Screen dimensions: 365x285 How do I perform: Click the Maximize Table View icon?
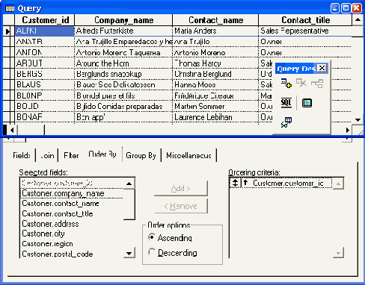(307, 103)
